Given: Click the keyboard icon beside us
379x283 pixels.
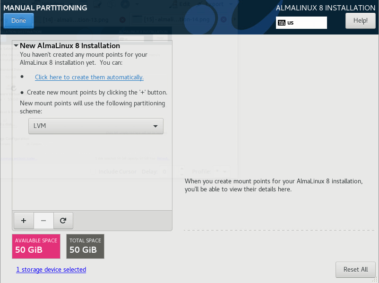Looking at the screenshot, I should [282, 23].
